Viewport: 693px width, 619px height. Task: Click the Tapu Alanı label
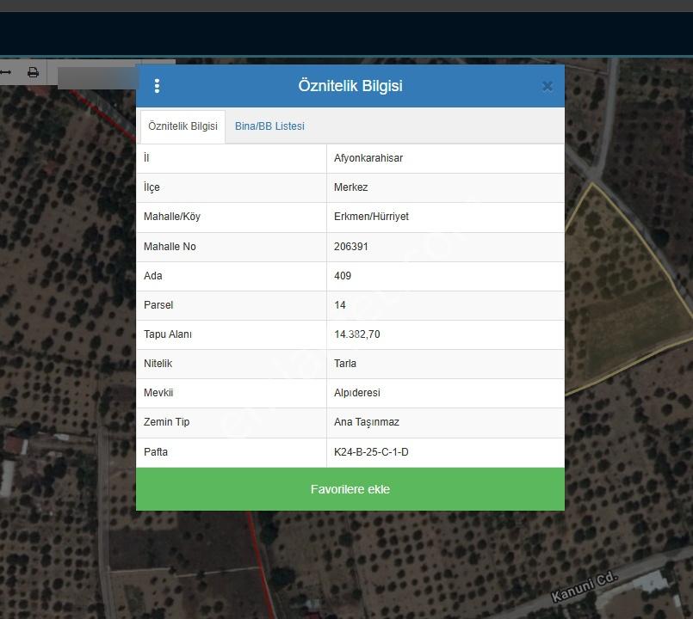[168, 334]
